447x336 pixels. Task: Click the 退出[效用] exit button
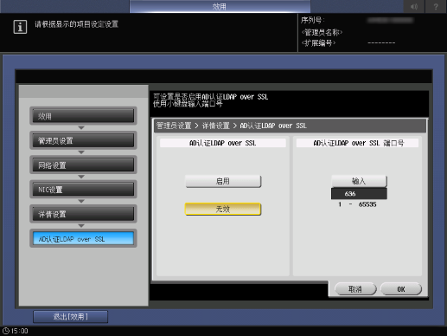[71, 317]
